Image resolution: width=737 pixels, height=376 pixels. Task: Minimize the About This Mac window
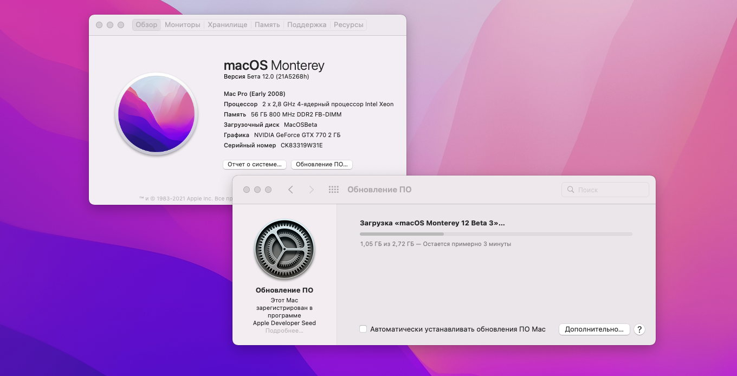point(110,25)
